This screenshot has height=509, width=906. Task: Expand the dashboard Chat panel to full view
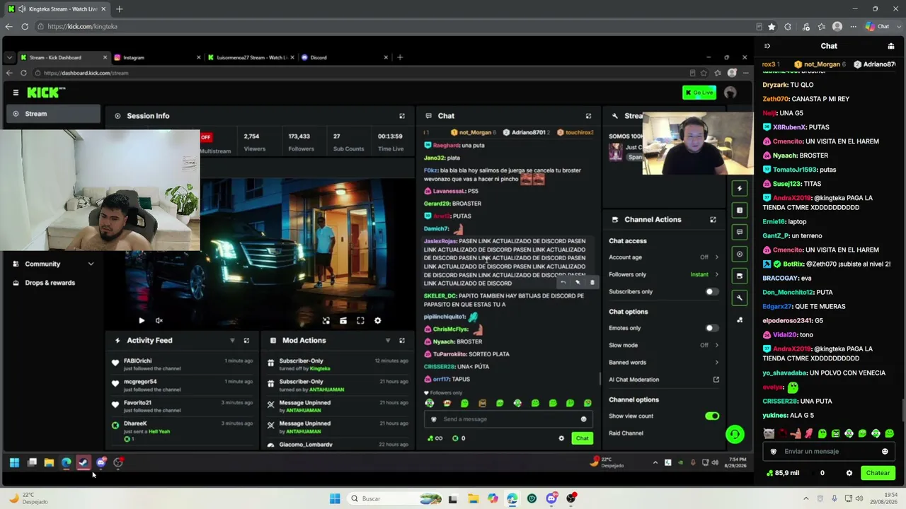pyautogui.click(x=588, y=116)
